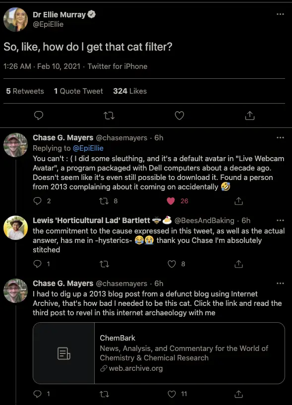
Task: Like Chase's tweet with 11 likes
Action: click(172, 394)
